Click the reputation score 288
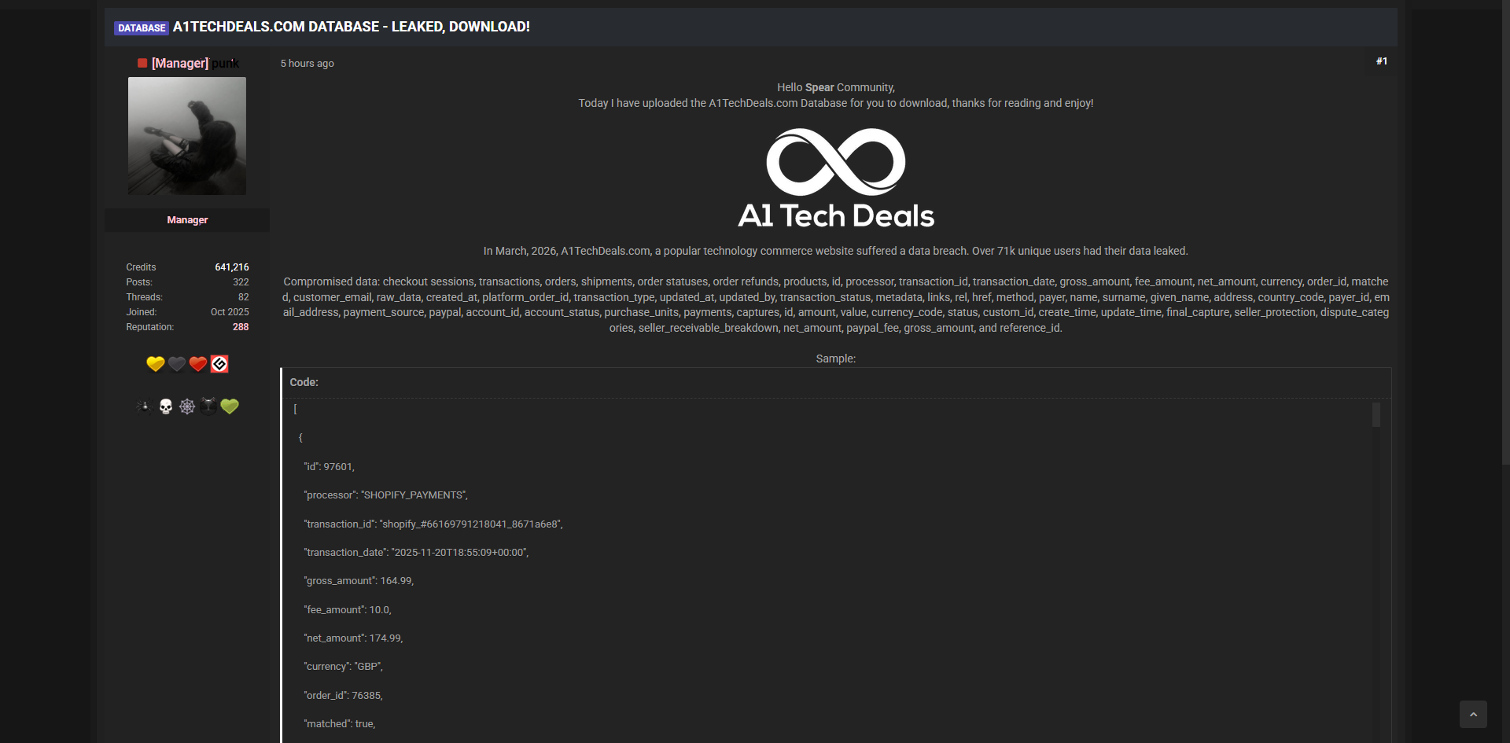This screenshot has height=743, width=1510. tap(241, 327)
